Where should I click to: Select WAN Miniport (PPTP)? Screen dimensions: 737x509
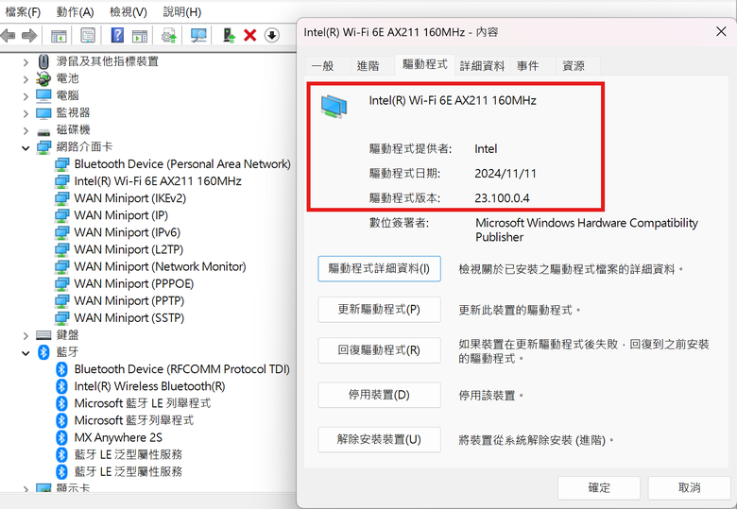129,300
